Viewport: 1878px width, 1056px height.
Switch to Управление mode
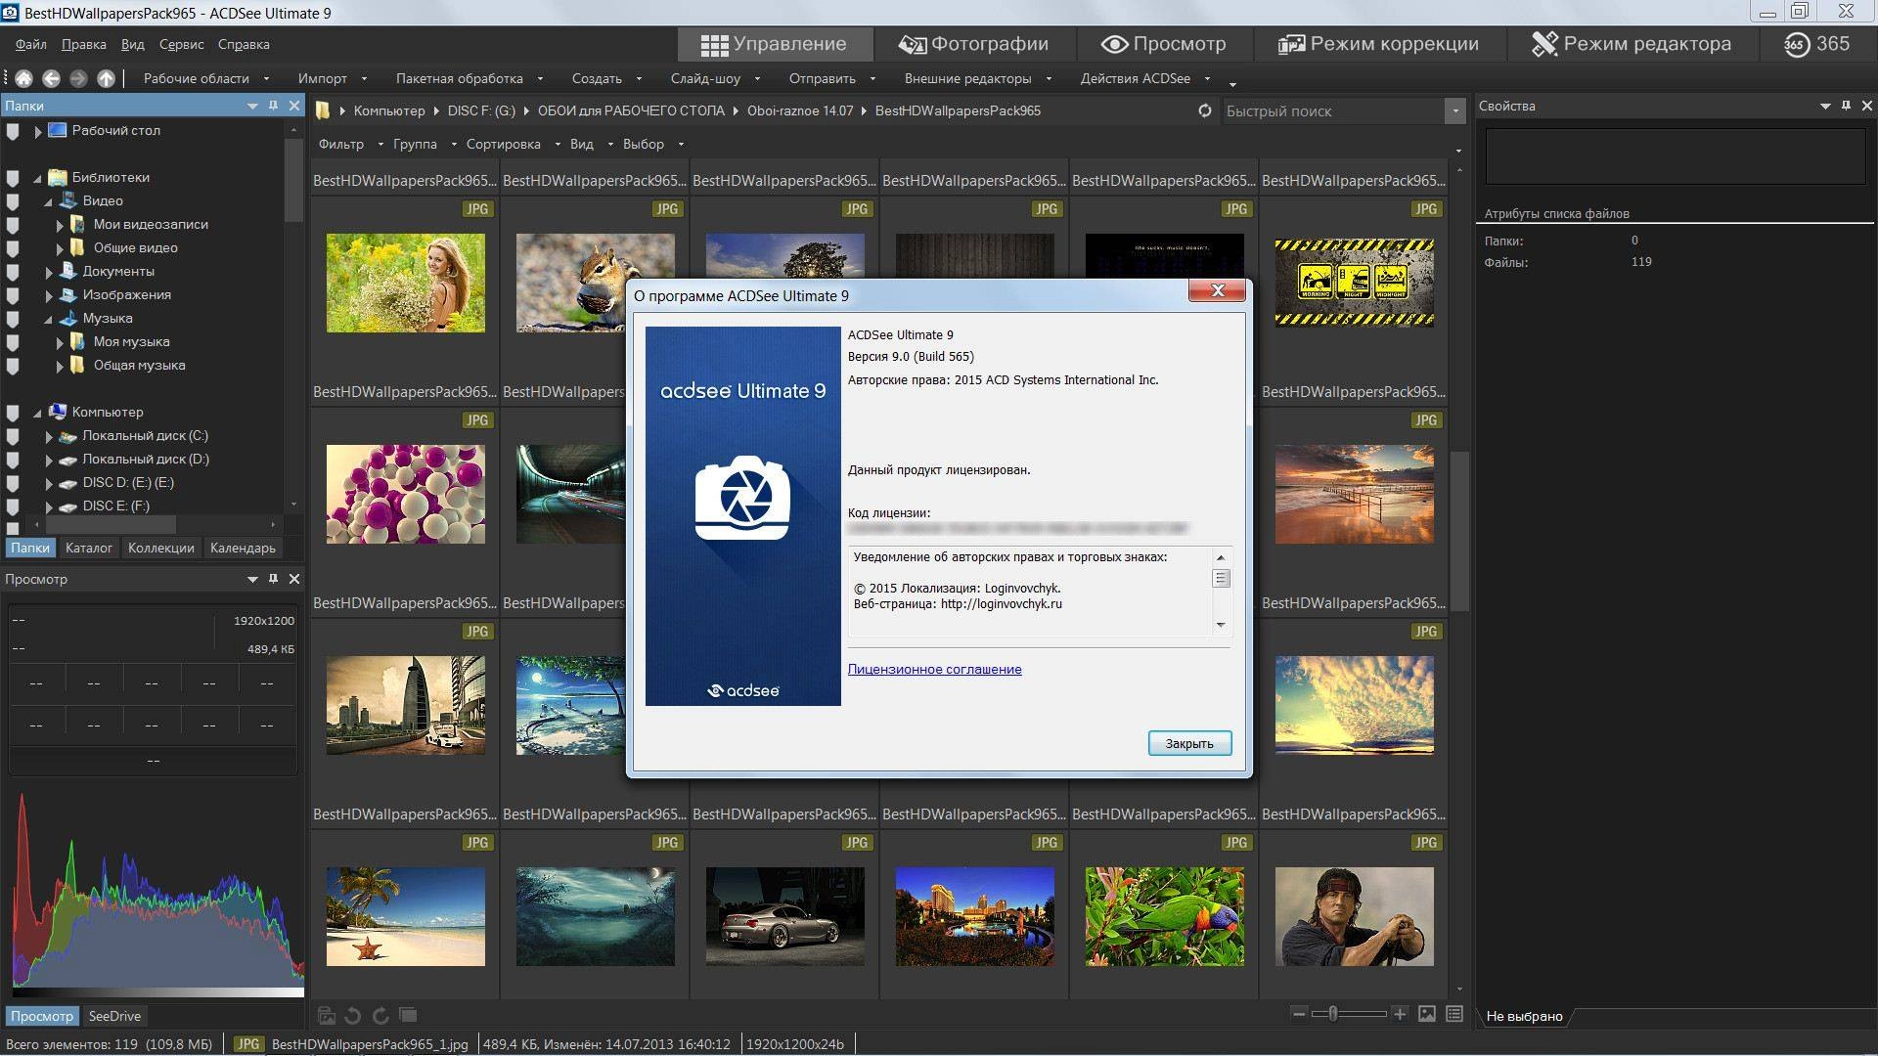click(x=774, y=44)
